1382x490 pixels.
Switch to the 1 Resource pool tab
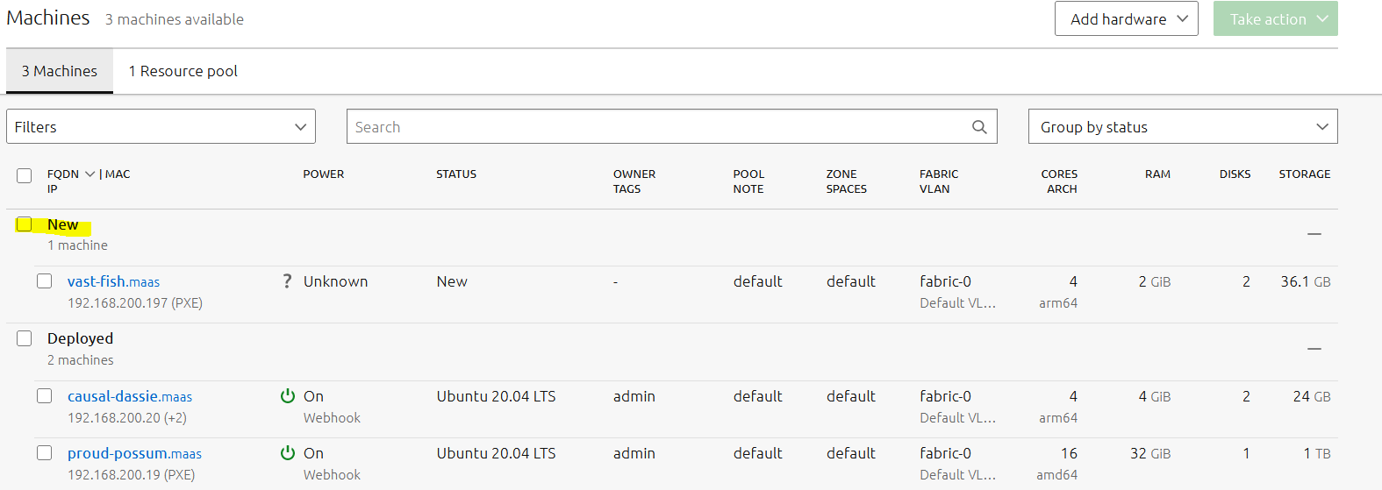tap(183, 71)
